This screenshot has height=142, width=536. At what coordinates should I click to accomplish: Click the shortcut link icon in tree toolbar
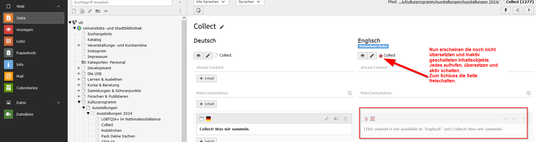click(90, 11)
